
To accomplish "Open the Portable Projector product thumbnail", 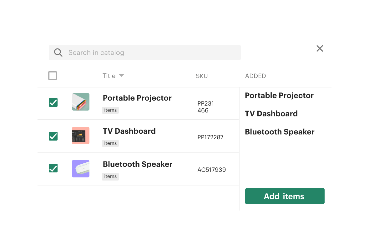I will point(80,102).
